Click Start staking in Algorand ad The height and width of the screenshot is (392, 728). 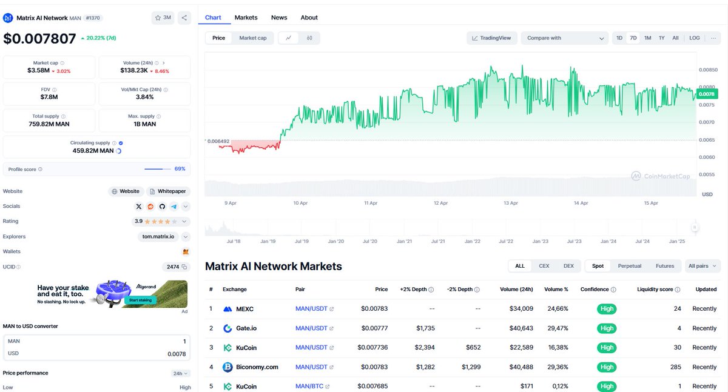140,301
